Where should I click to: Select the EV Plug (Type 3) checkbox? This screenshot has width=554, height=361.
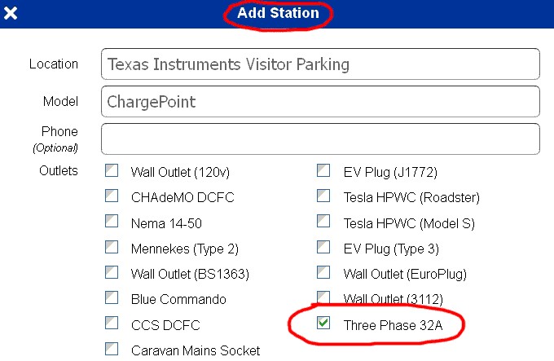(323, 248)
